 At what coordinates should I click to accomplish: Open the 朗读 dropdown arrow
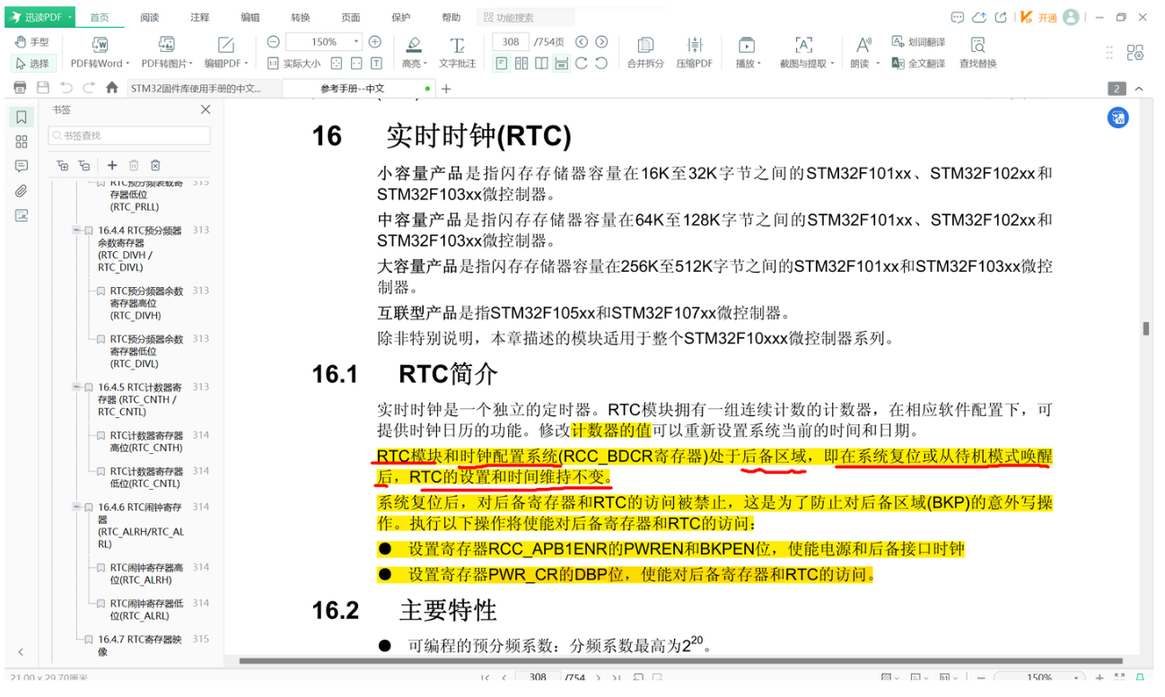coord(879,64)
